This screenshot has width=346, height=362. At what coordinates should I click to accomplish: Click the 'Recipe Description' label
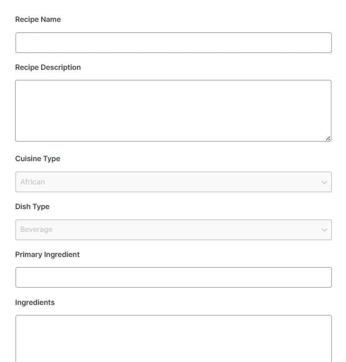click(48, 68)
